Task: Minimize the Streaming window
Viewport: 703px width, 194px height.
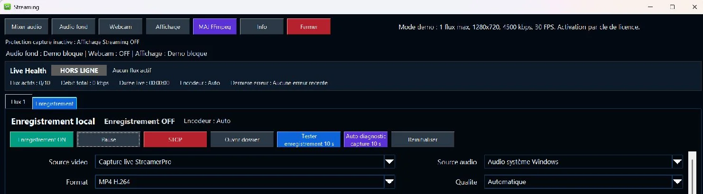Action: tap(651, 7)
